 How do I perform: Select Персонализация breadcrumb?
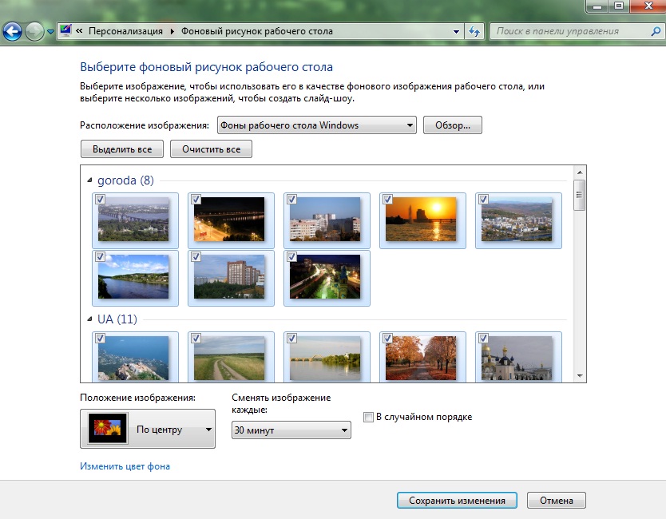(x=125, y=31)
